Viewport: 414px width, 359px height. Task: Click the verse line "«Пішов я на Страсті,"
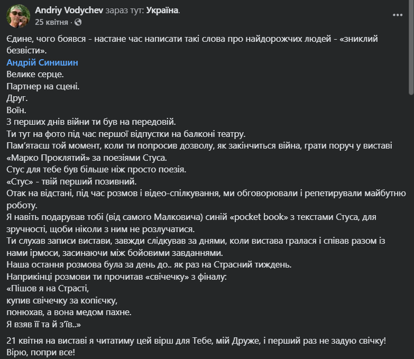(x=48, y=289)
